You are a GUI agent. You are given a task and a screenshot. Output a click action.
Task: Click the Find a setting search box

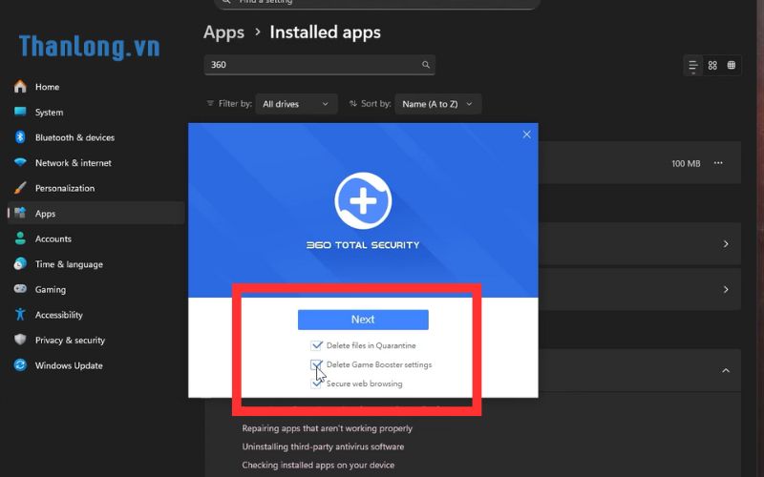376,4
